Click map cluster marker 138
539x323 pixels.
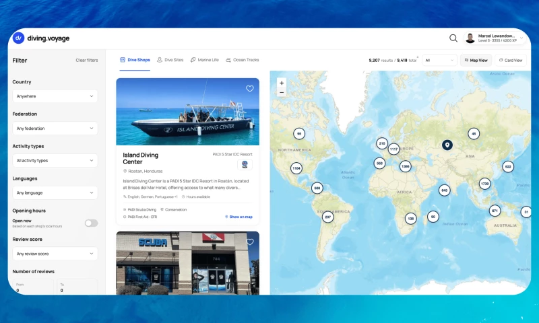[411, 218]
